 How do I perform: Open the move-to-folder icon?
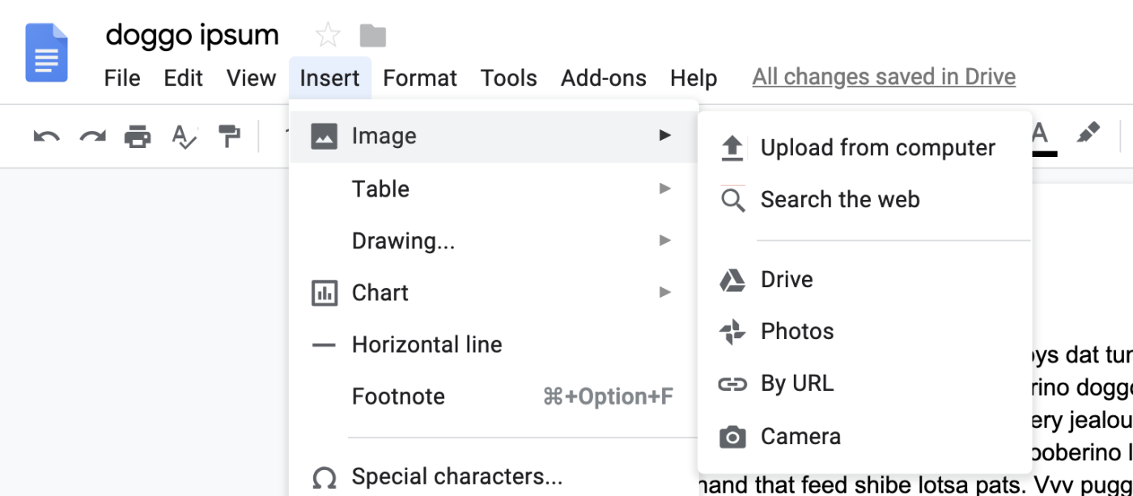pyautogui.click(x=373, y=35)
